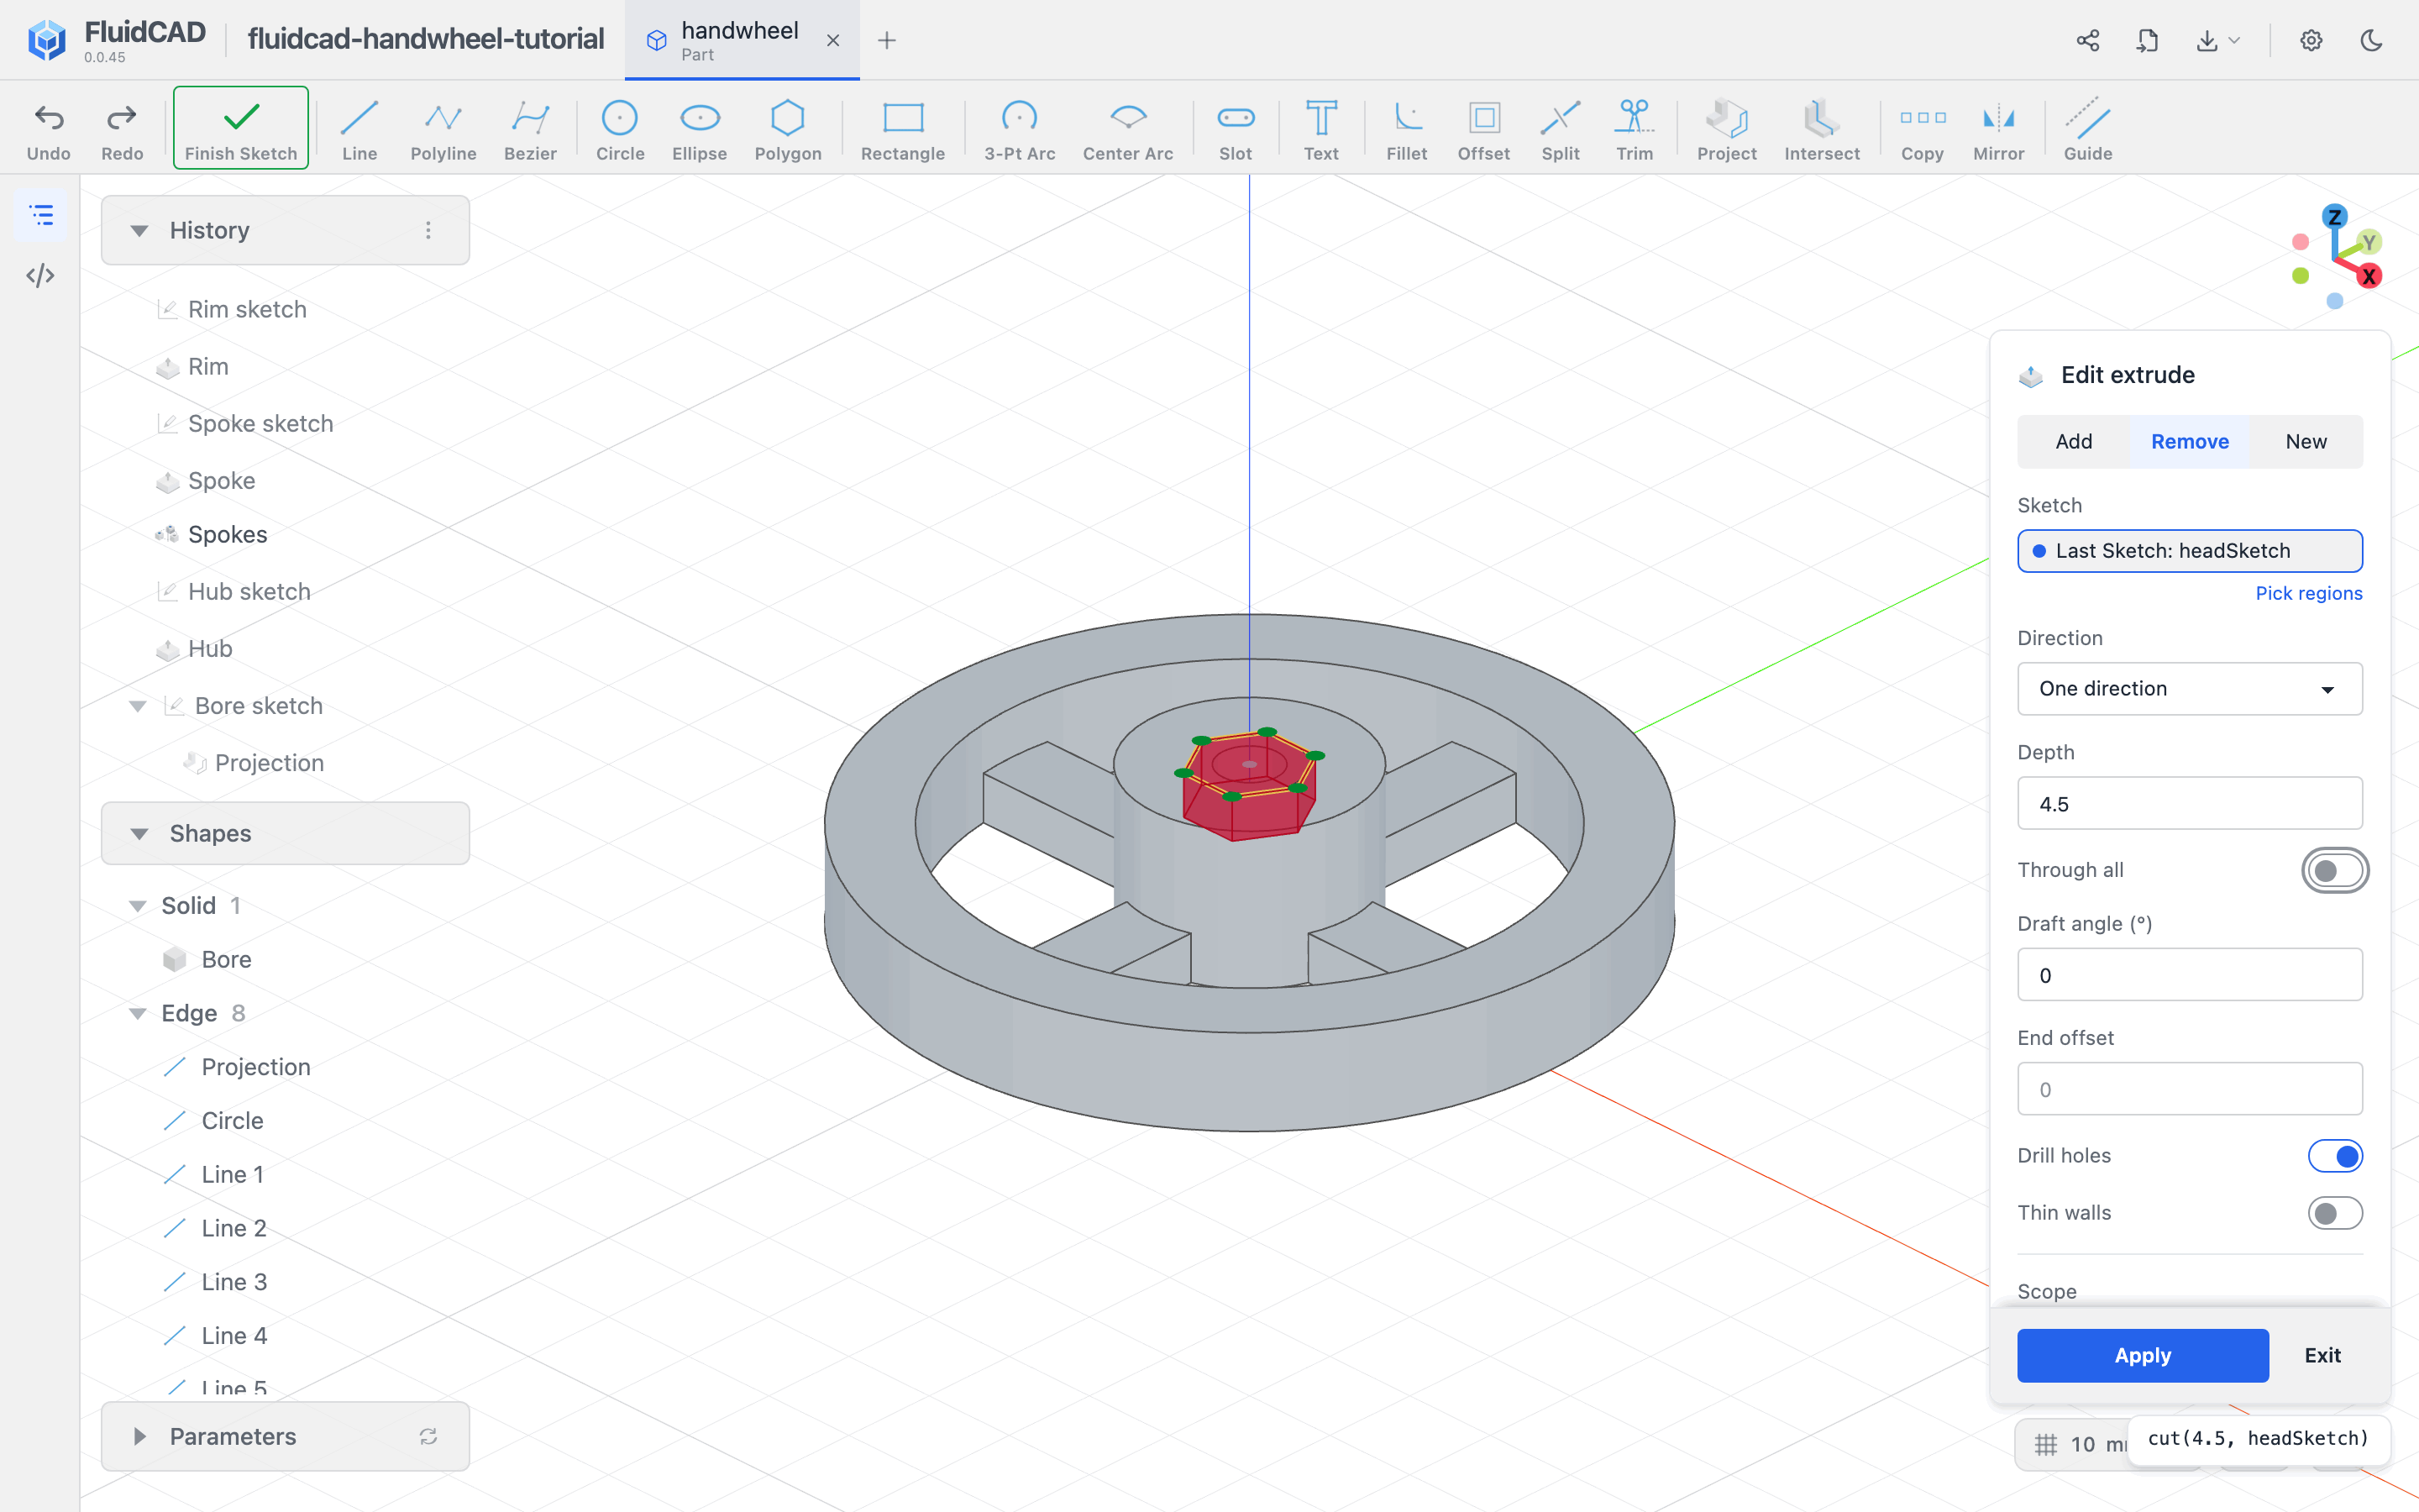The width and height of the screenshot is (2419, 1512).
Task: Select the Mirror tool
Action: [x=1998, y=130]
